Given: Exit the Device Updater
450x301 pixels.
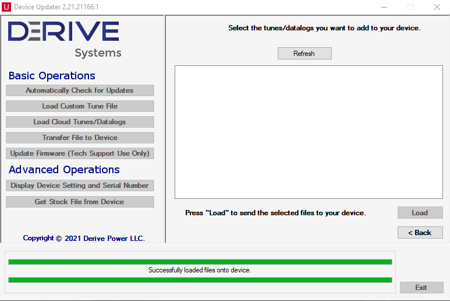Looking at the screenshot, I should [421, 288].
